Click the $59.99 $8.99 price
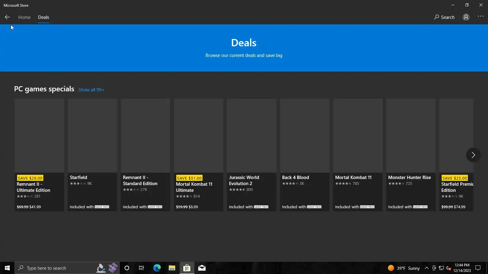 click(187, 207)
